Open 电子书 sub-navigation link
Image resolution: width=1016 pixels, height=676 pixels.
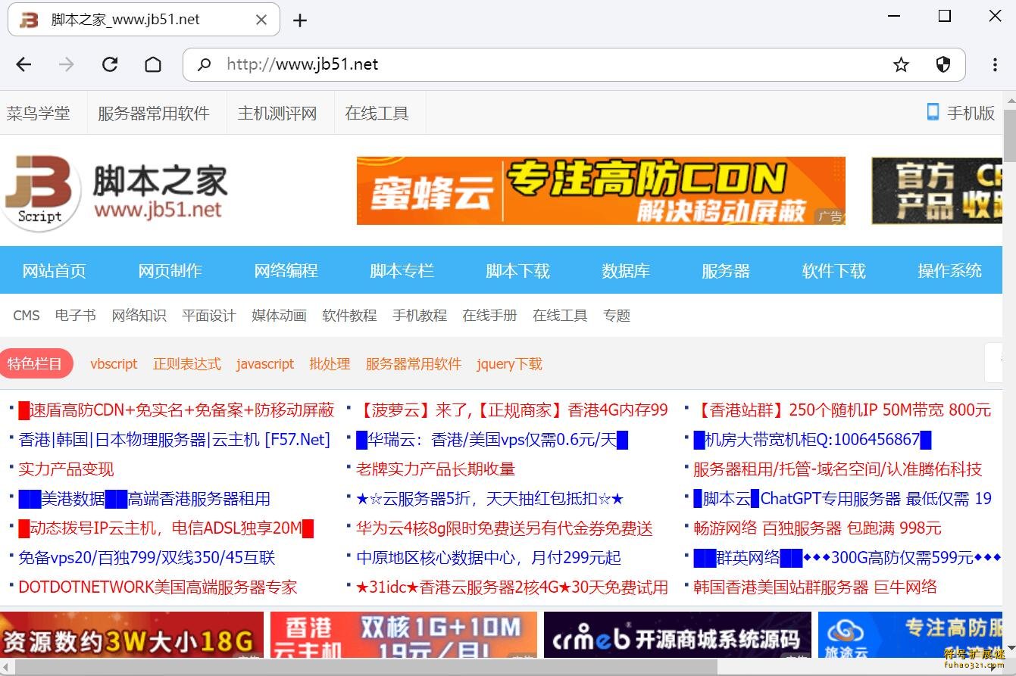coord(76,316)
